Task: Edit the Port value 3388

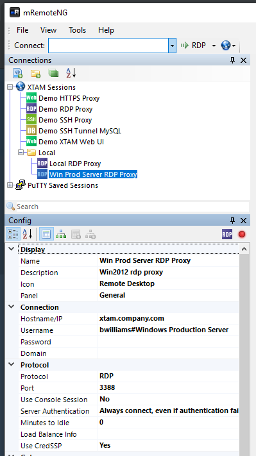Action: coord(168,387)
